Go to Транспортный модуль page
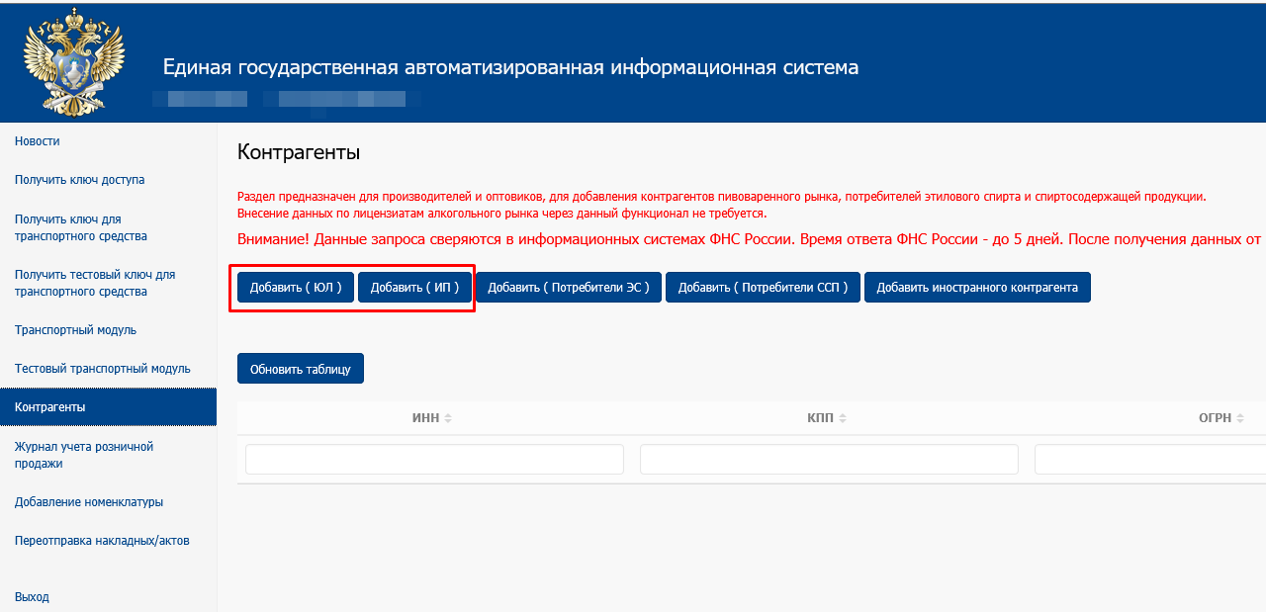The width and height of the screenshot is (1266, 612). point(75,330)
